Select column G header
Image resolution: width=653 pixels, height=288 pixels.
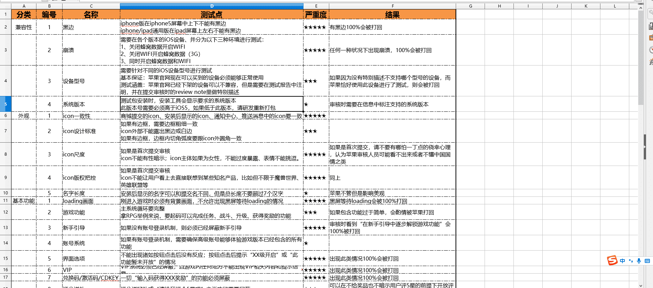471,6
